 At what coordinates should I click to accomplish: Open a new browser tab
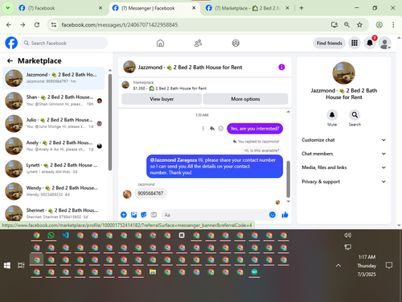click(x=301, y=8)
